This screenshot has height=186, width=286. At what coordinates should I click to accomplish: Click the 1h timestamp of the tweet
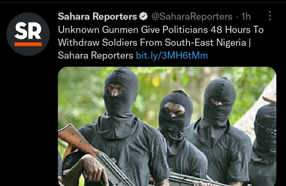click(x=246, y=16)
